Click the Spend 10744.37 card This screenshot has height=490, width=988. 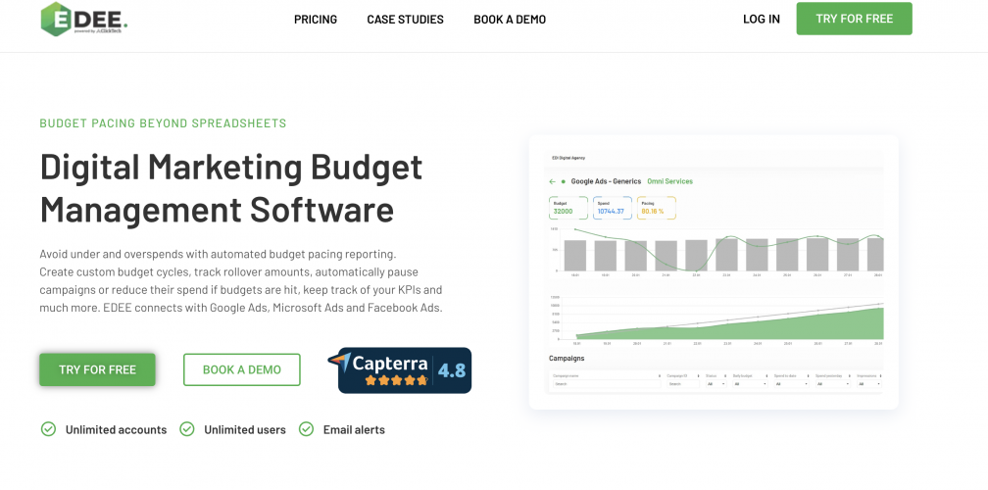[613, 208]
